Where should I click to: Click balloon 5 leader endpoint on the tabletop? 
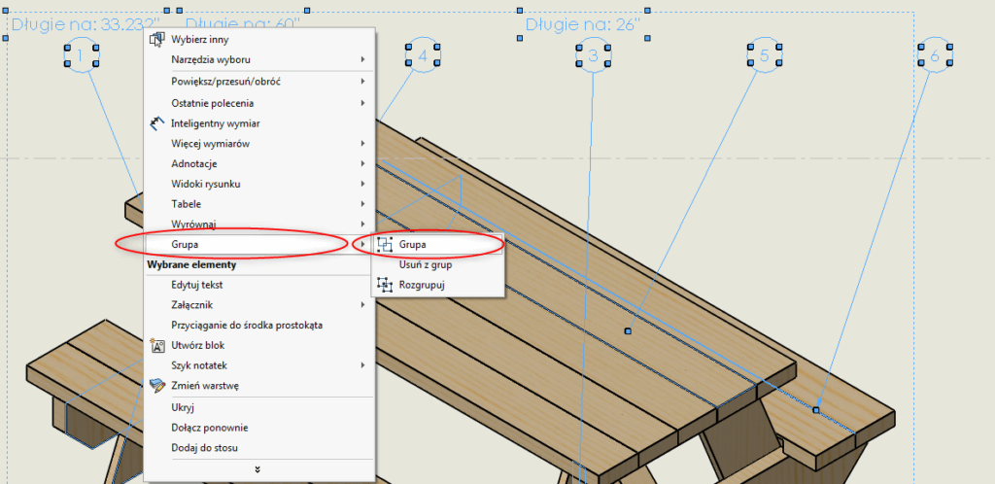coord(629,331)
